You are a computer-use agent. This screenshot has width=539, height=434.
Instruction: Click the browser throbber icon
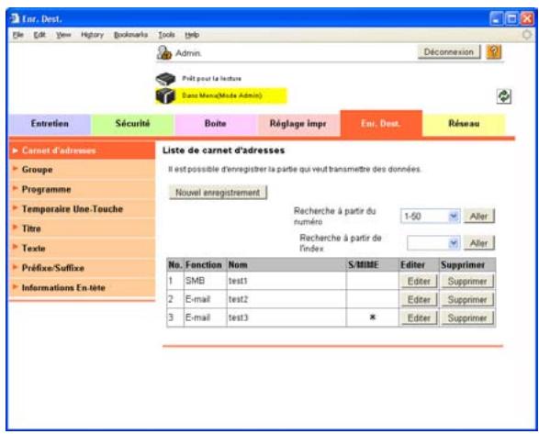(527, 34)
